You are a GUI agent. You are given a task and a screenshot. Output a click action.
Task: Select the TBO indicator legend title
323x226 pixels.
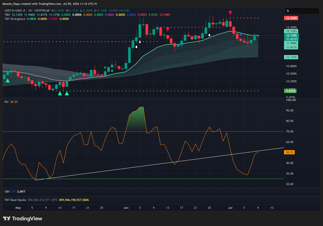7,15
